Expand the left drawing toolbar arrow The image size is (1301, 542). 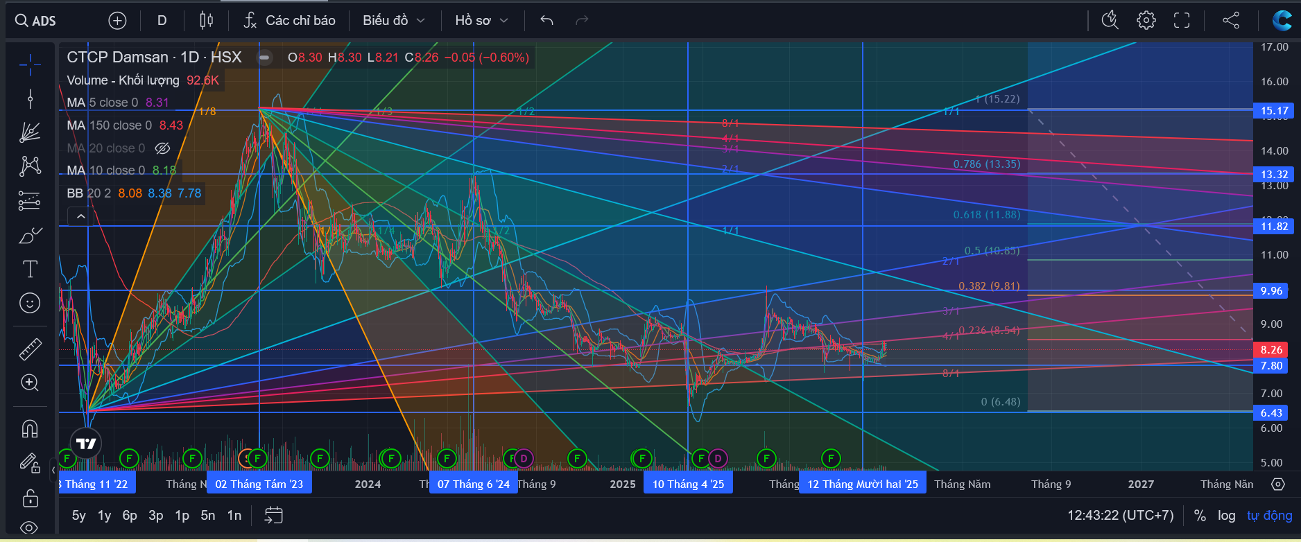point(53,470)
